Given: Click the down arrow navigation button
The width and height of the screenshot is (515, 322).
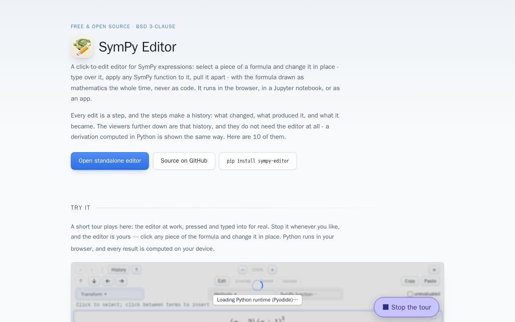Looking at the screenshot, I should [x=94, y=281].
